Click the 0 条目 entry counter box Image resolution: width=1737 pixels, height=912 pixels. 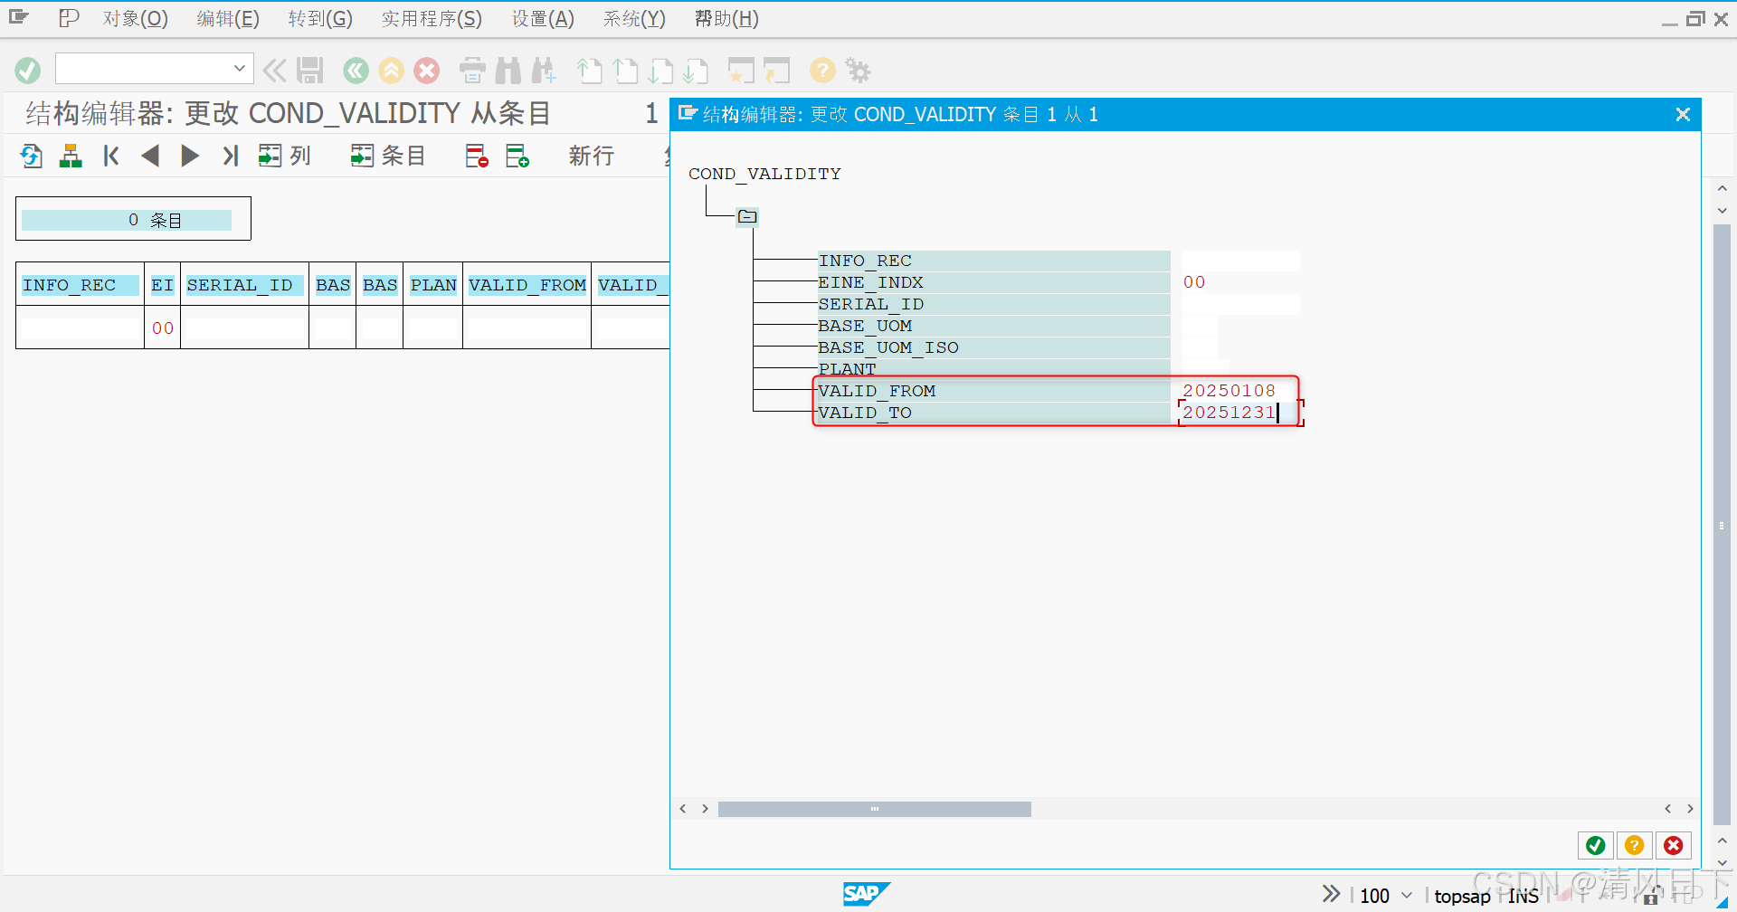coord(133,219)
